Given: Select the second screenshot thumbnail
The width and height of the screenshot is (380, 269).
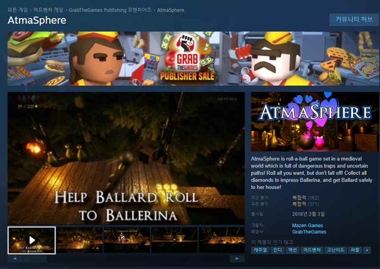Looking at the screenshot, I should coord(79,240).
